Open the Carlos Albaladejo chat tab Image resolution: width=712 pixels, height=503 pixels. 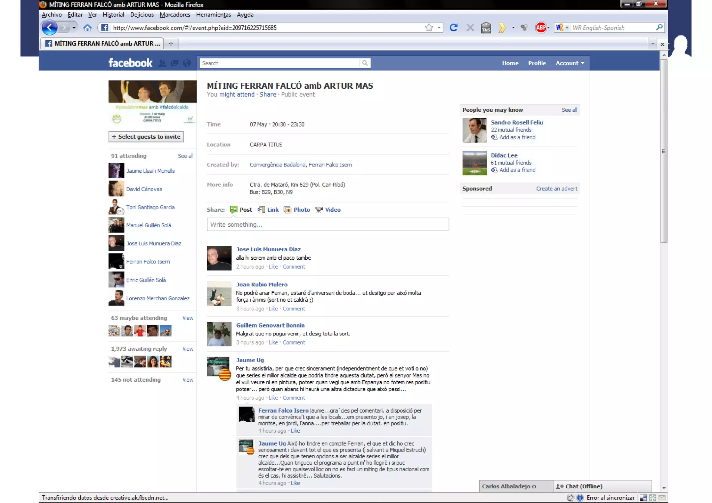click(516, 486)
